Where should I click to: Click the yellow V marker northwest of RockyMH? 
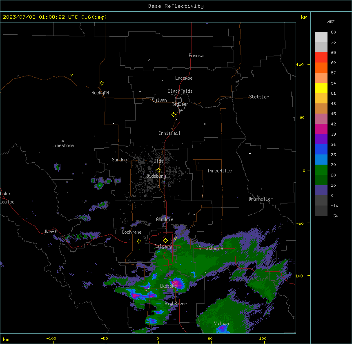[x=71, y=75]
